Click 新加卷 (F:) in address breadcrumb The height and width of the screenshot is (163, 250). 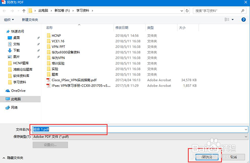[62, 11]
